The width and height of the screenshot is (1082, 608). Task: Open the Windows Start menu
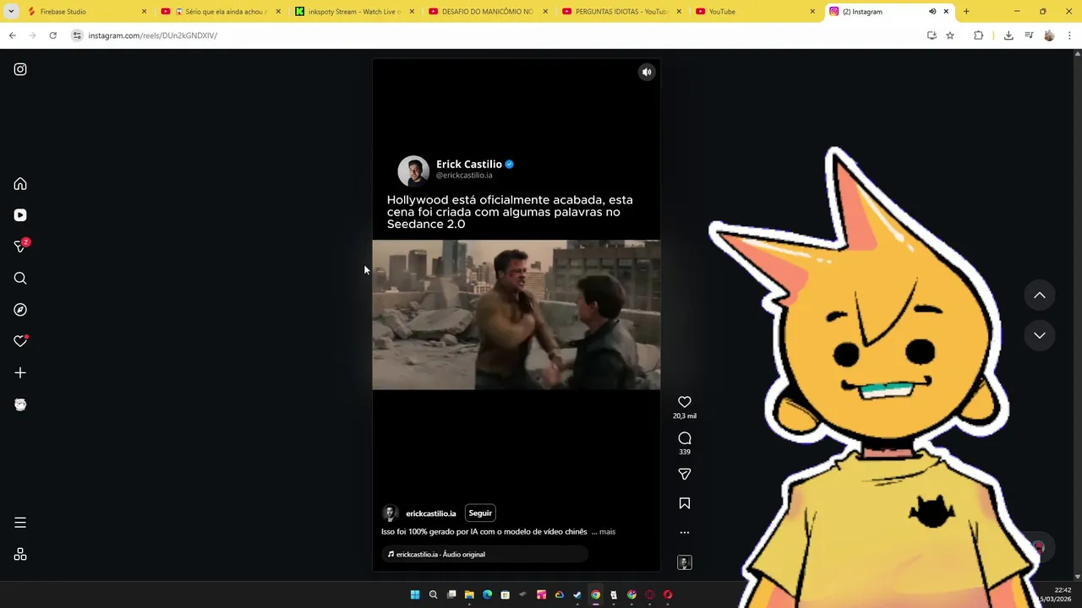(x=415, y=594)
